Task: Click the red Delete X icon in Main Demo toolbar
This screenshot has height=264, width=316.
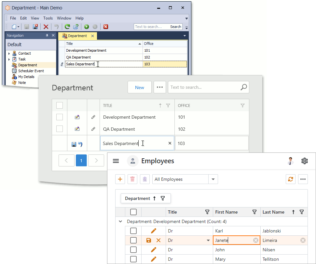Action: pyautogui.click(x=46, y=27)
